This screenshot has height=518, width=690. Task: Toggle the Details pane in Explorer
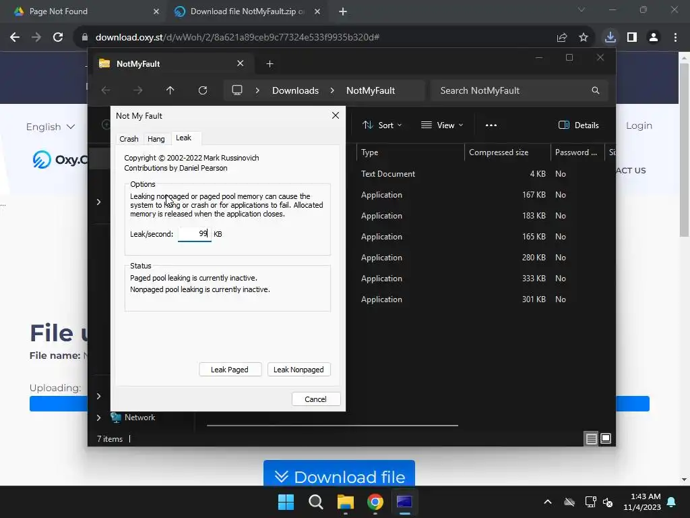pyautogui.click(x=579, y=125)
